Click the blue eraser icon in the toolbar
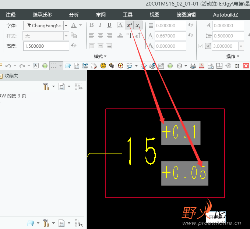The width and height of the screenshot is (250, 229). (x=68, y=66)
